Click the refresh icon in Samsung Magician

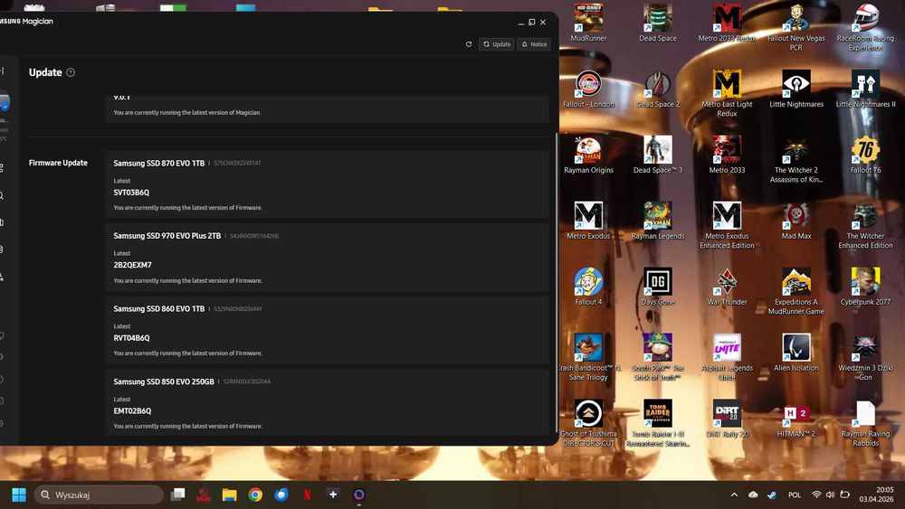point(469,44)
